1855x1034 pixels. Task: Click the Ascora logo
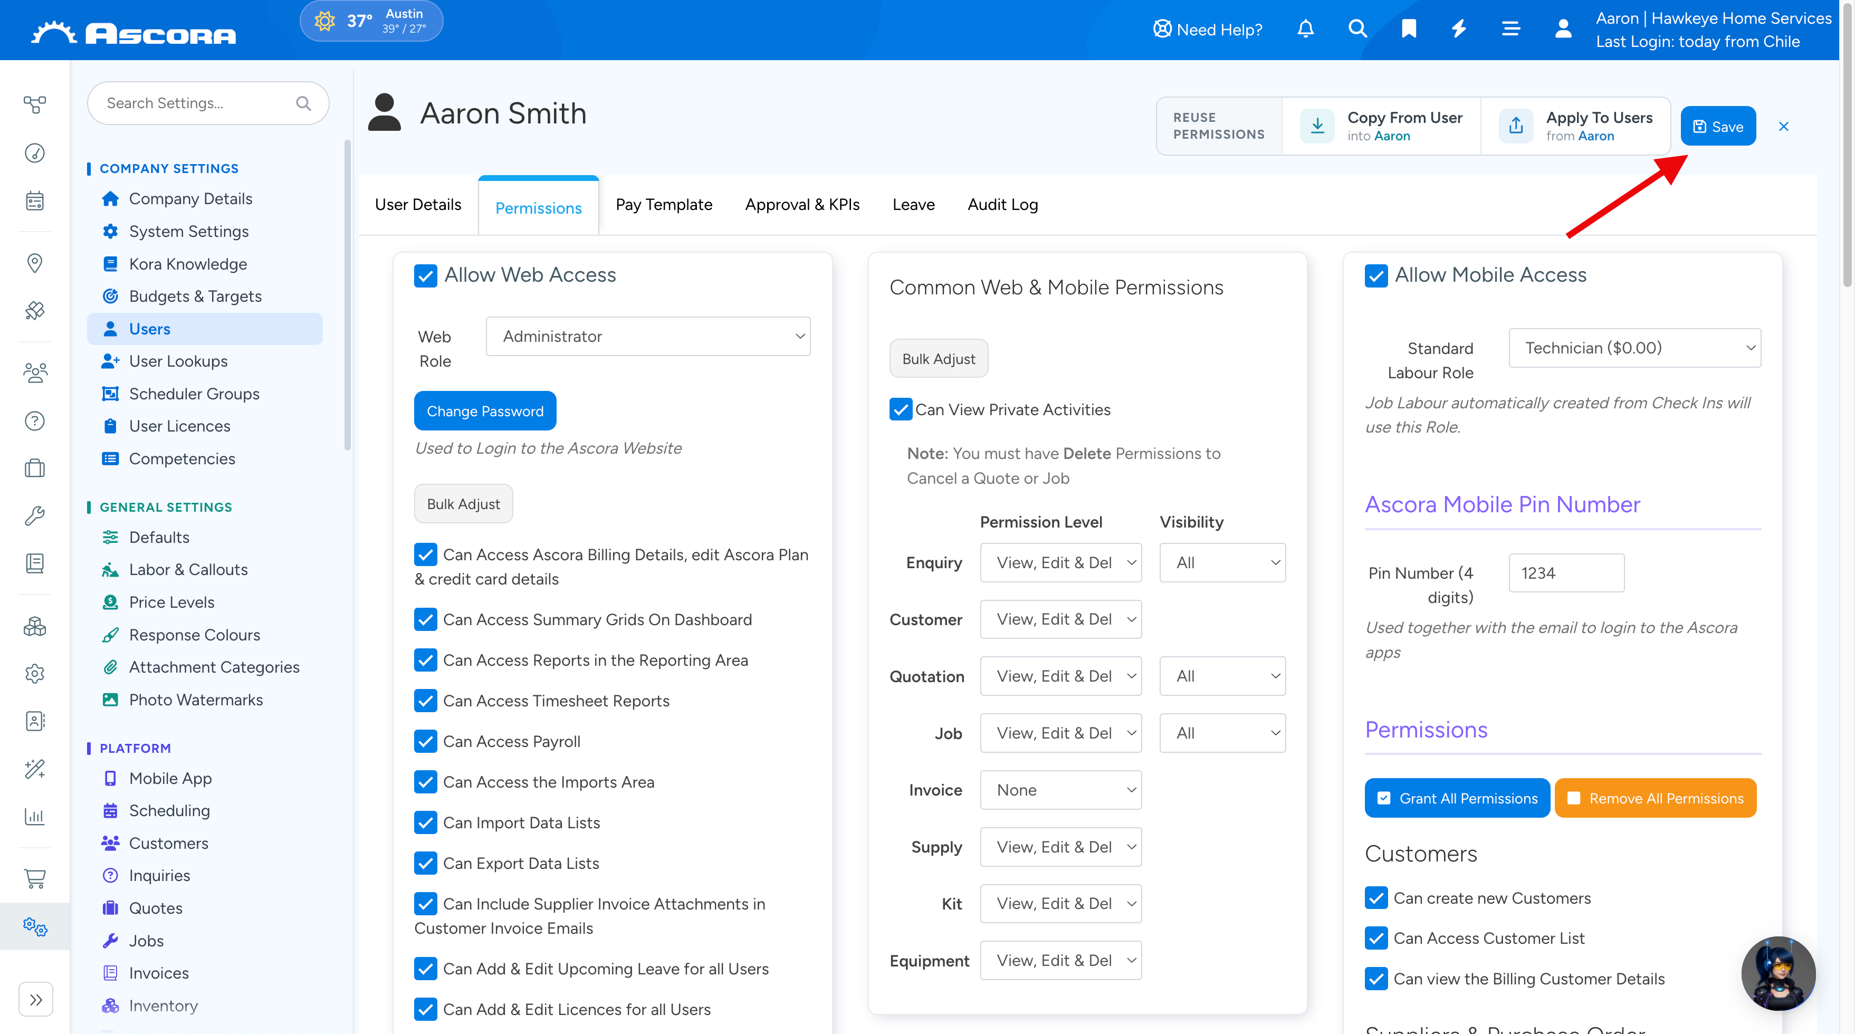[x=134, y=32]
